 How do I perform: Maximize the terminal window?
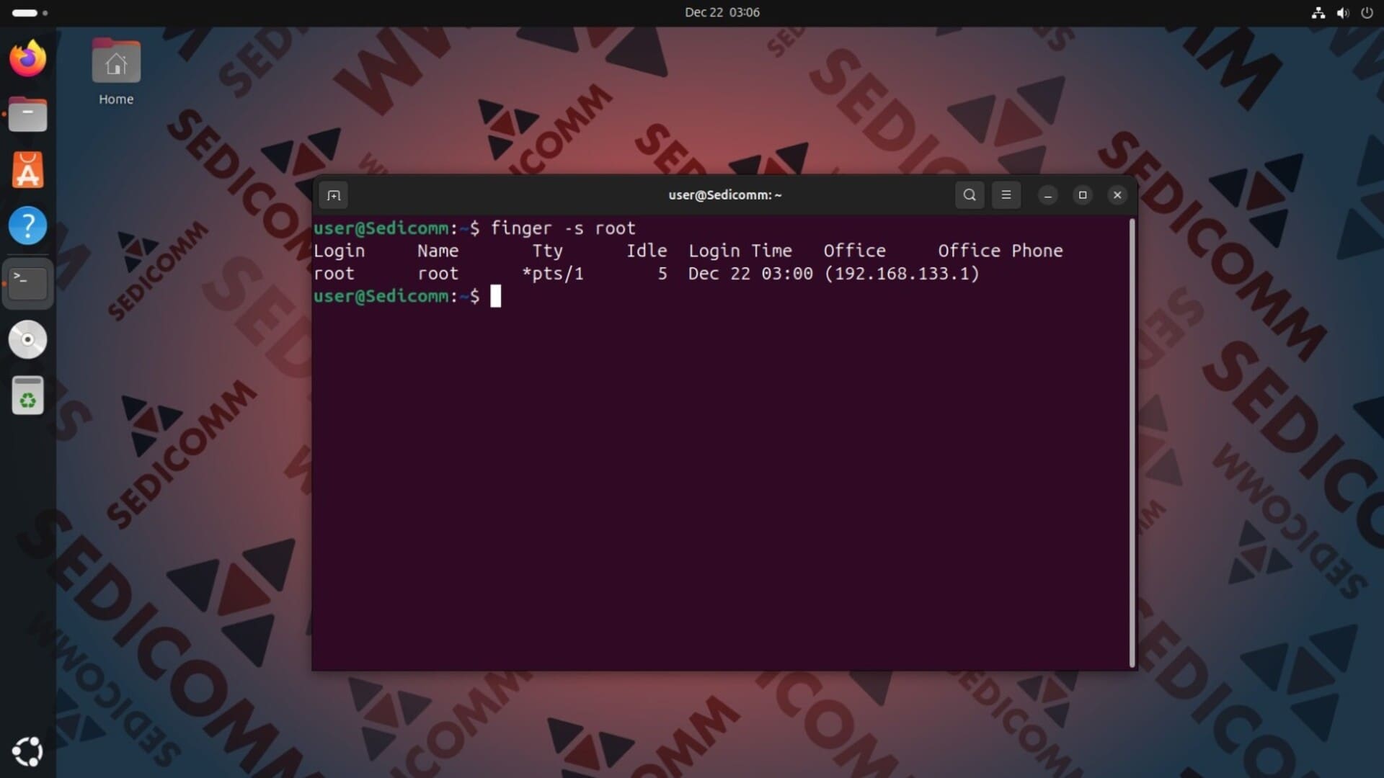pyautogui.click(x=1083, y=195)
